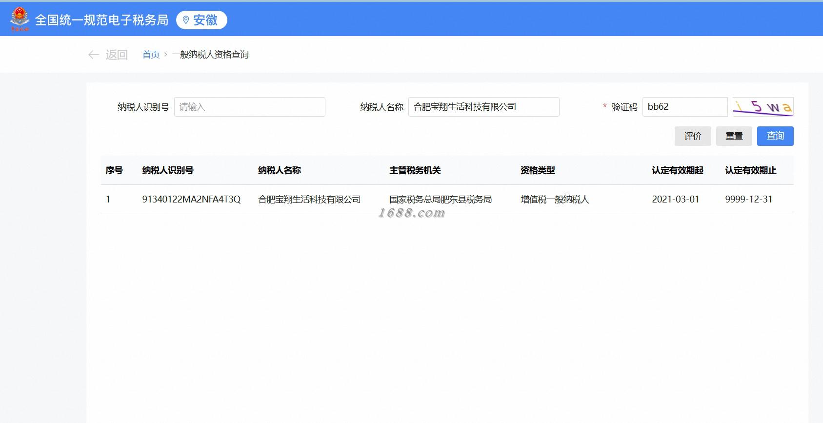Go back via the 返回 link

pyautogui.click(x=117, y=55)
